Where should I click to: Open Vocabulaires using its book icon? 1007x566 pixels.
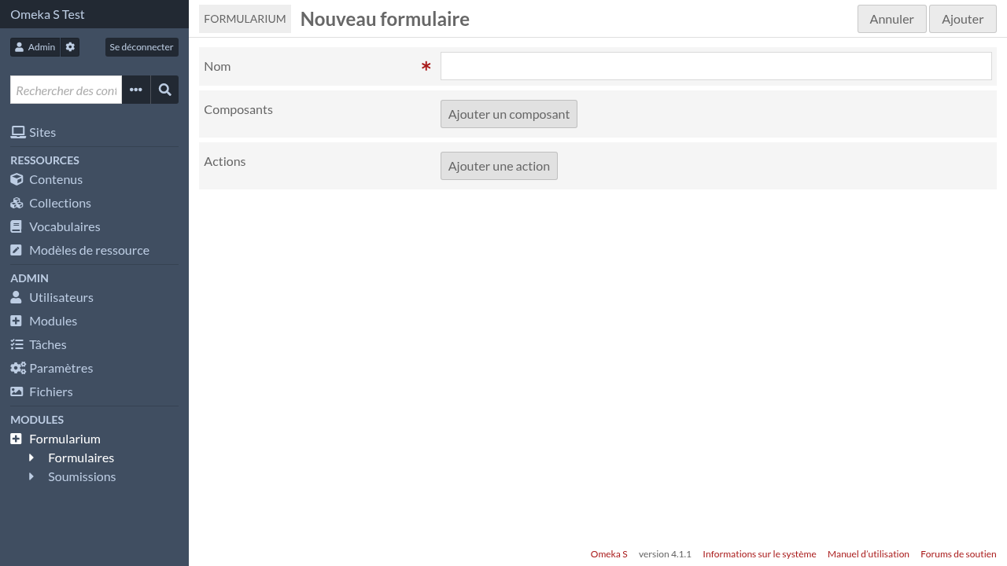point(17,226)
